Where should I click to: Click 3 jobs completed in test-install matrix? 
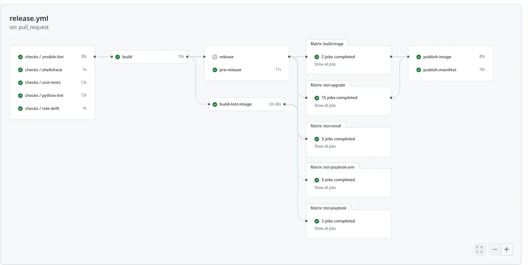point(338,139)
